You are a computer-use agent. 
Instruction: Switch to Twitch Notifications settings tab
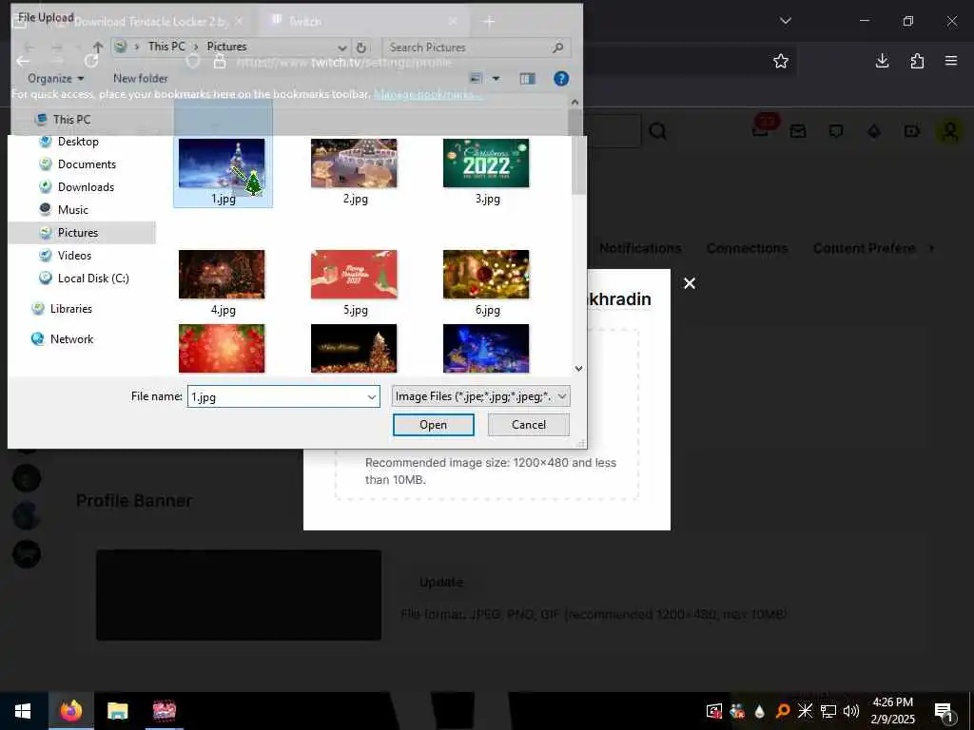640,248
